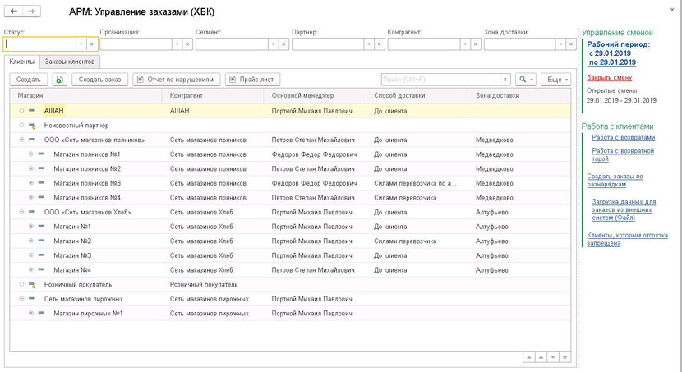
Task: Open the search magnifier button options
Action: 526,80
